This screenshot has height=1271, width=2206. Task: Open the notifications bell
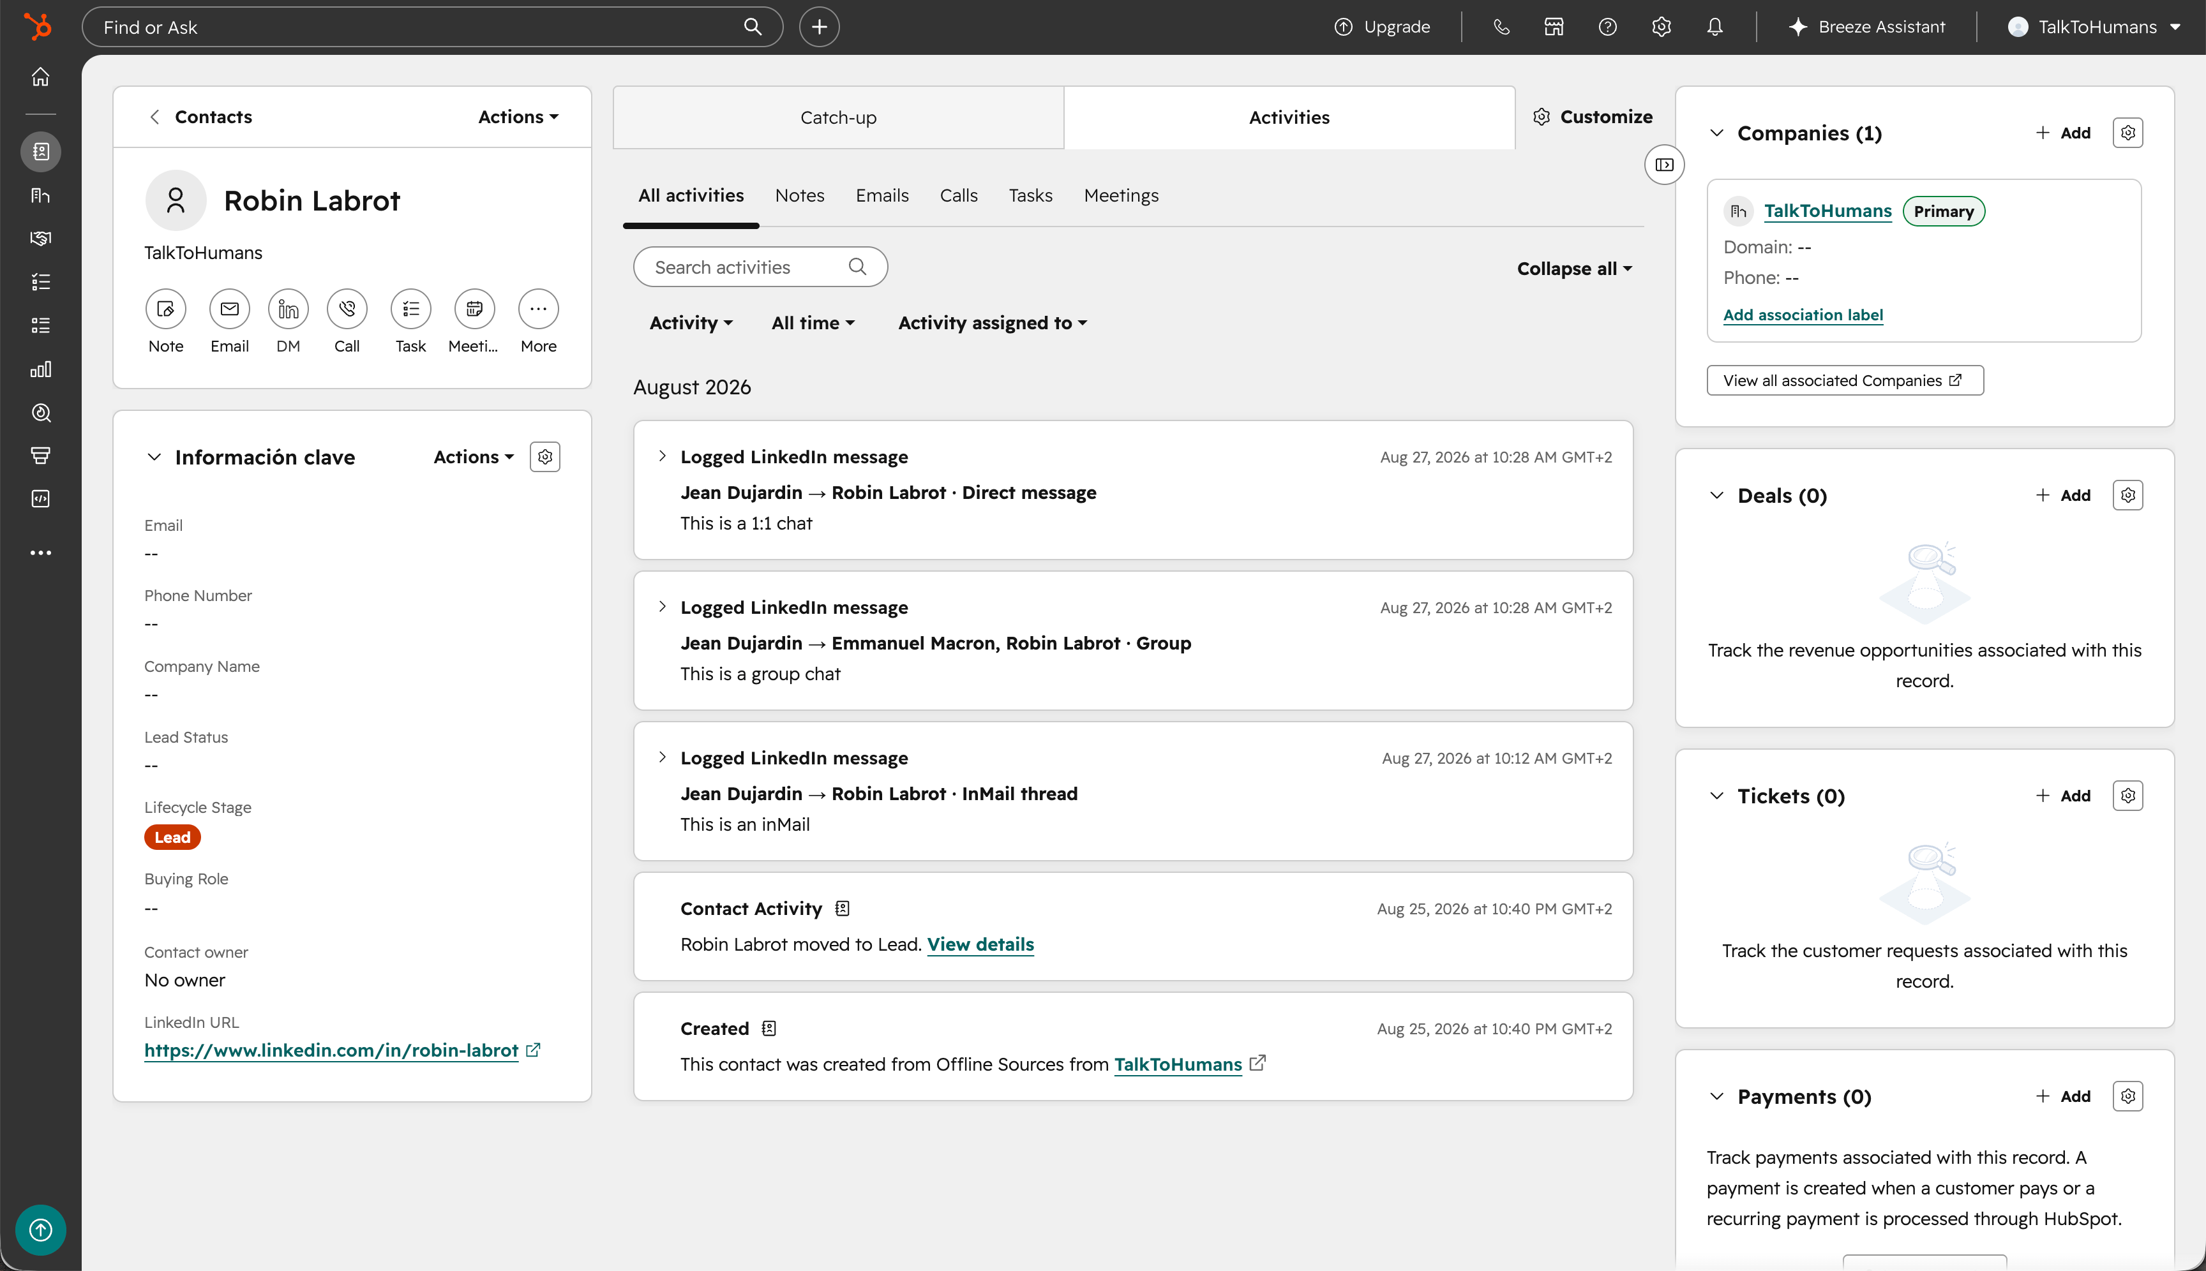[x=1715, y=27]
